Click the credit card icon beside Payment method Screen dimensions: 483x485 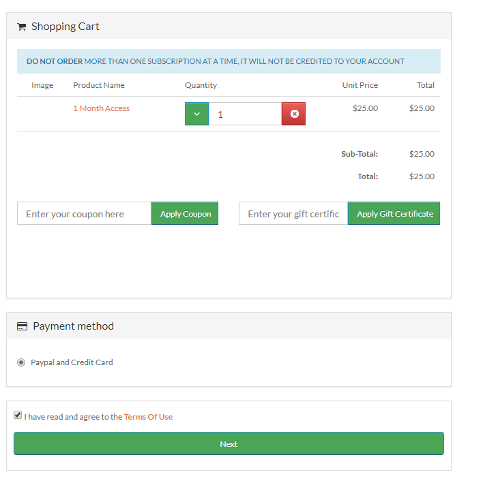coord(22,326)
